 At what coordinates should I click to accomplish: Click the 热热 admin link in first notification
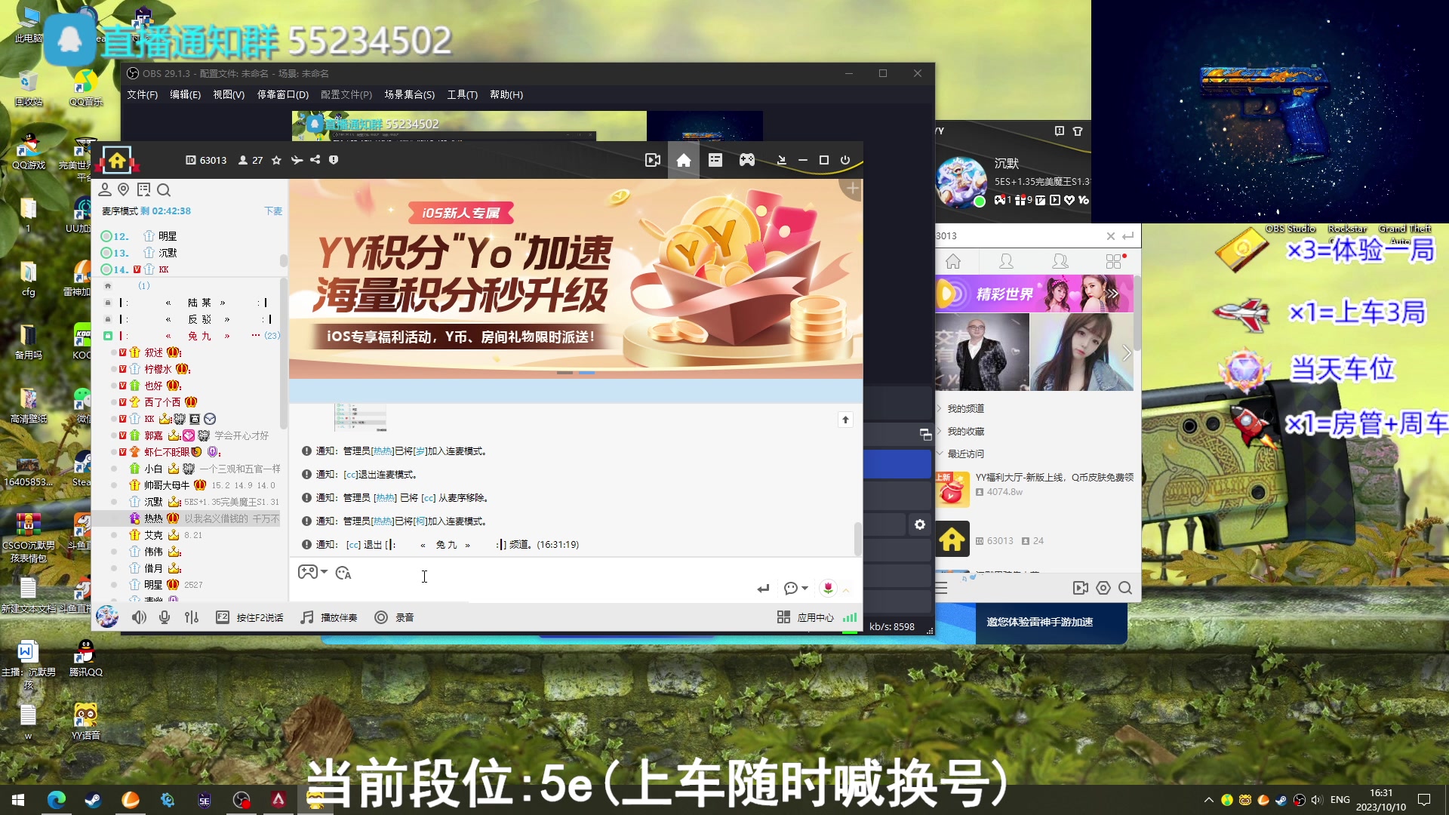click(383, 451)
